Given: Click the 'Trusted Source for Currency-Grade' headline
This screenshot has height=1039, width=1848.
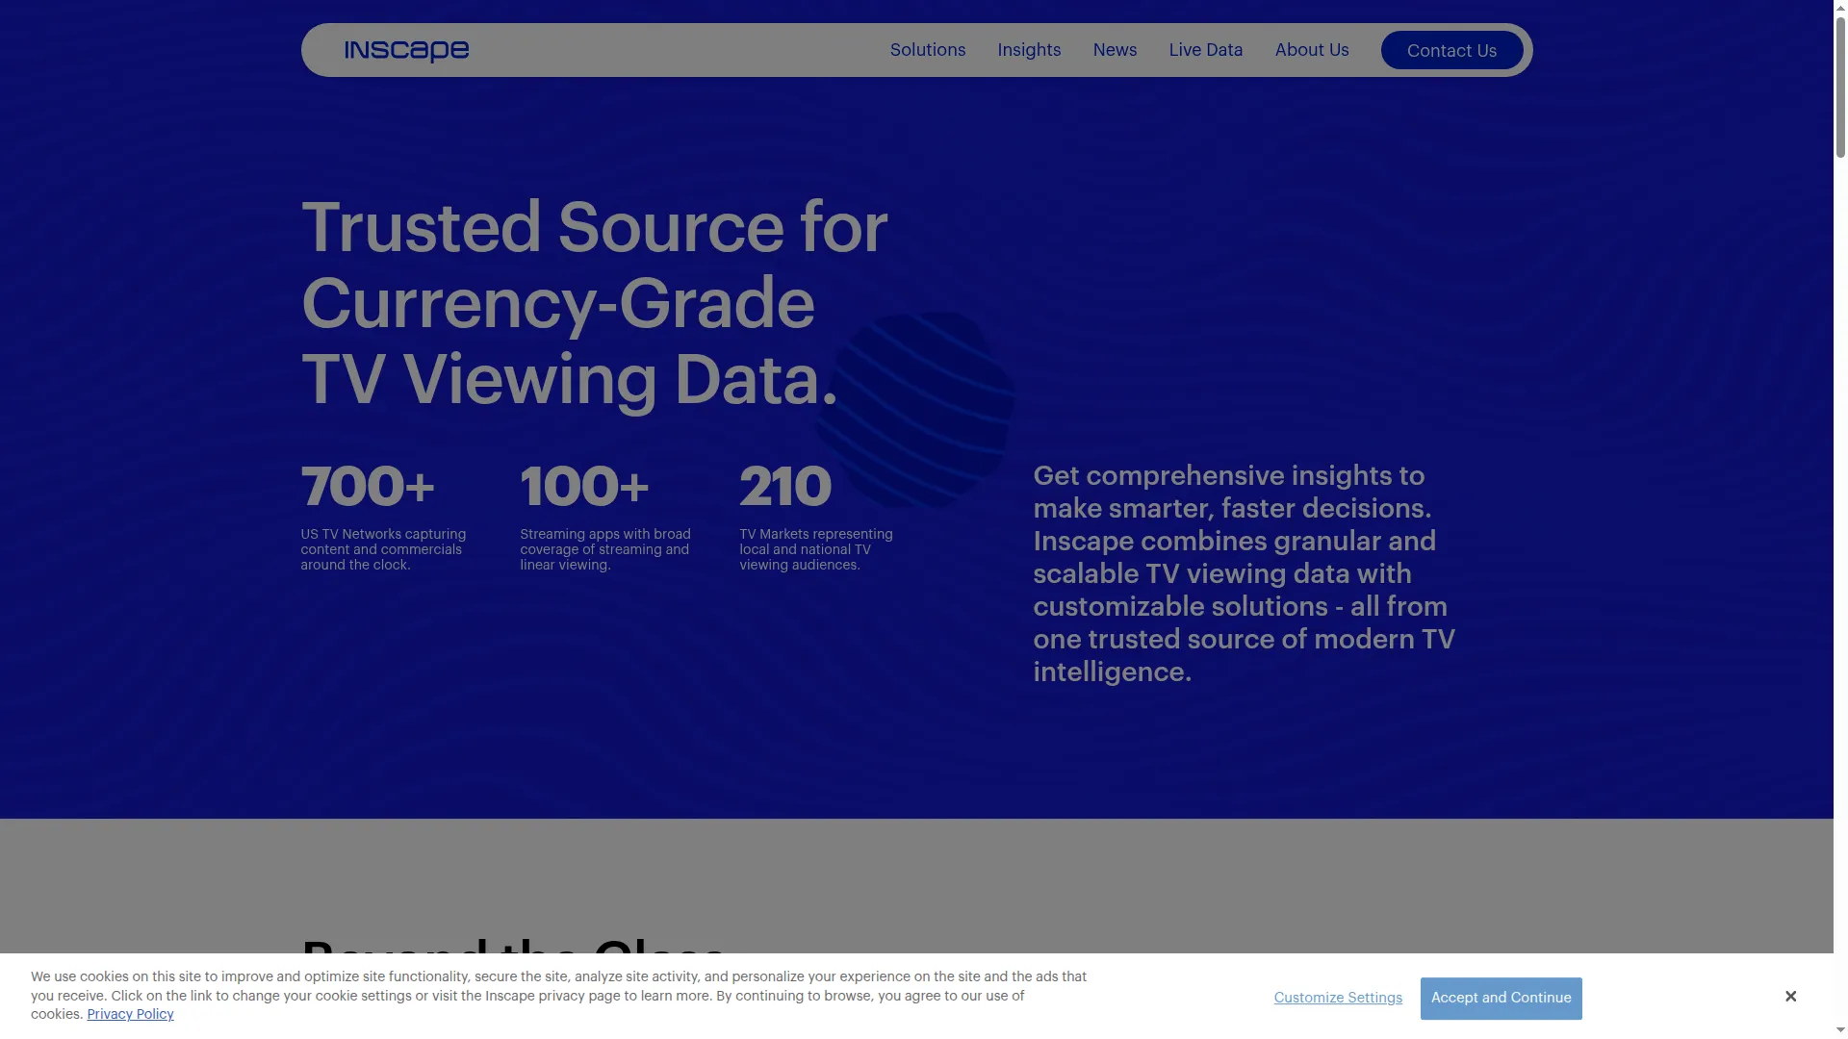Looking at the screenshot, I should [594, 303].
